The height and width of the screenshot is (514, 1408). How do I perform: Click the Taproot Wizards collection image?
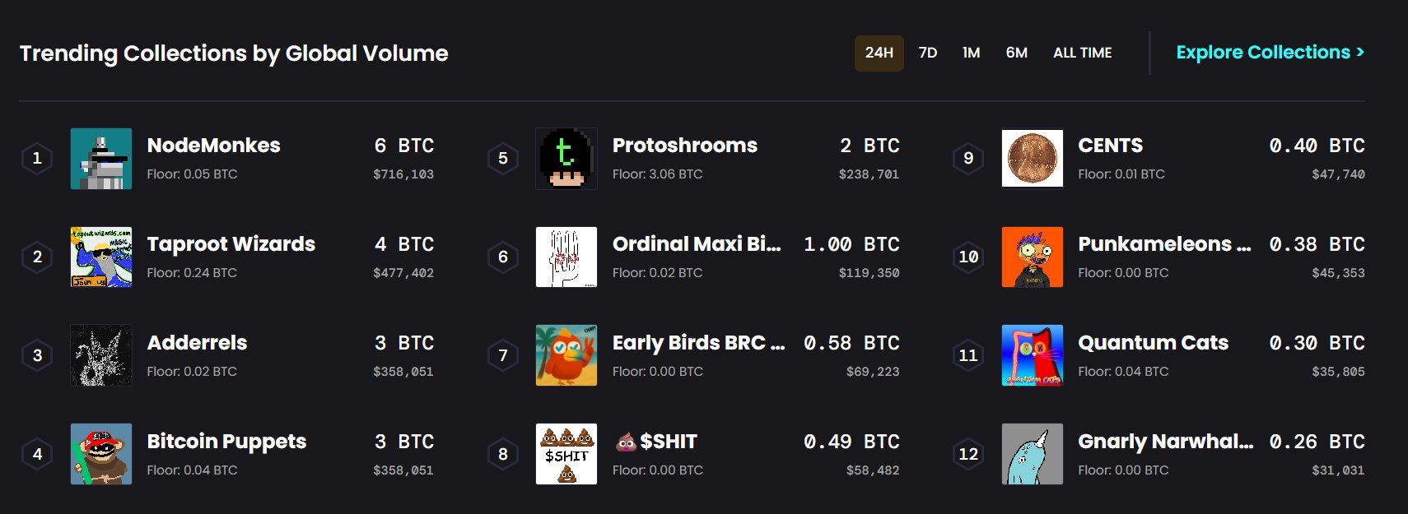point(101,257)
